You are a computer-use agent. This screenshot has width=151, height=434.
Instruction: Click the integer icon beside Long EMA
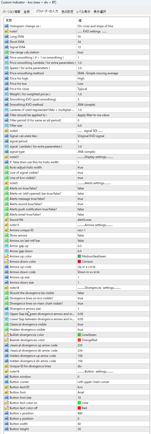(7, 37)
